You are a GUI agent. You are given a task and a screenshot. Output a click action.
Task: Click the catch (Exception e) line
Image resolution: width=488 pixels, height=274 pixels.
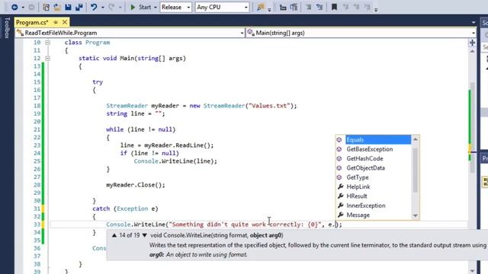pyautogui.click(x=125, y=209)
